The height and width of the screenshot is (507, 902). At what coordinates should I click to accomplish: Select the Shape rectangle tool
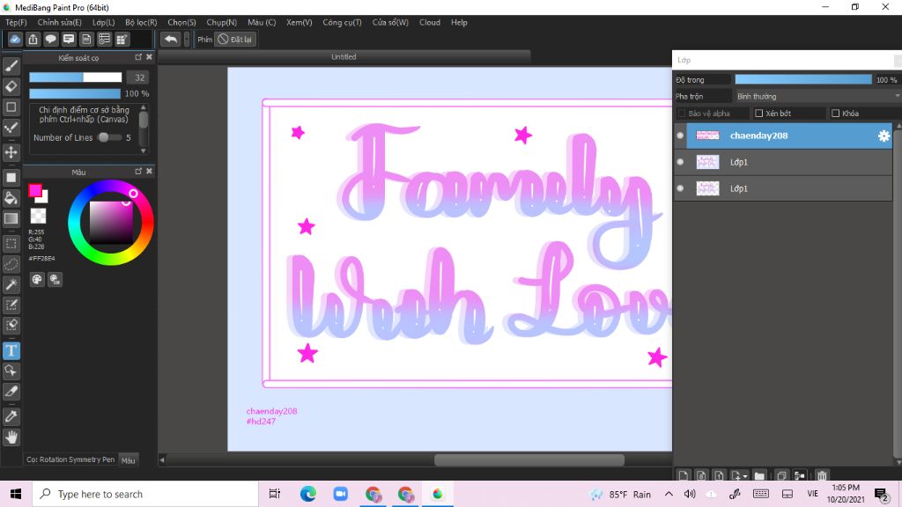tap(11, 107)
